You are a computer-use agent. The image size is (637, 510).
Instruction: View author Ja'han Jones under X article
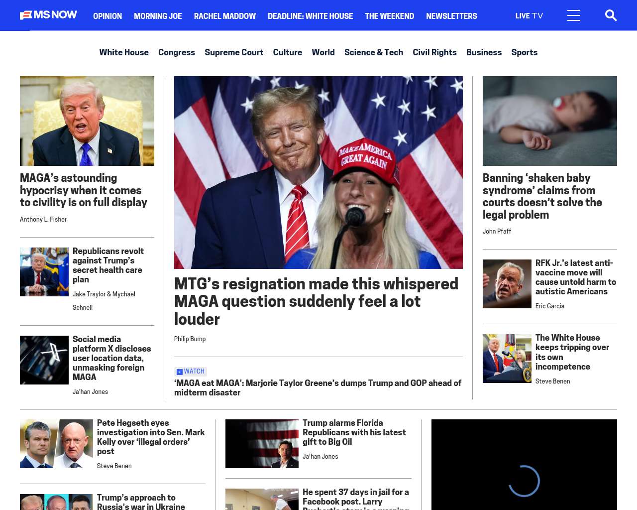click(x=90, y=392)
